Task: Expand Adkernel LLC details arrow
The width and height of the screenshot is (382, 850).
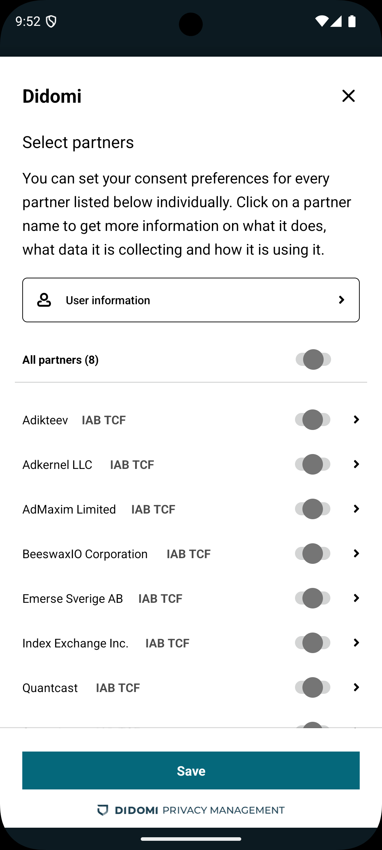Action: coord(356,464)
